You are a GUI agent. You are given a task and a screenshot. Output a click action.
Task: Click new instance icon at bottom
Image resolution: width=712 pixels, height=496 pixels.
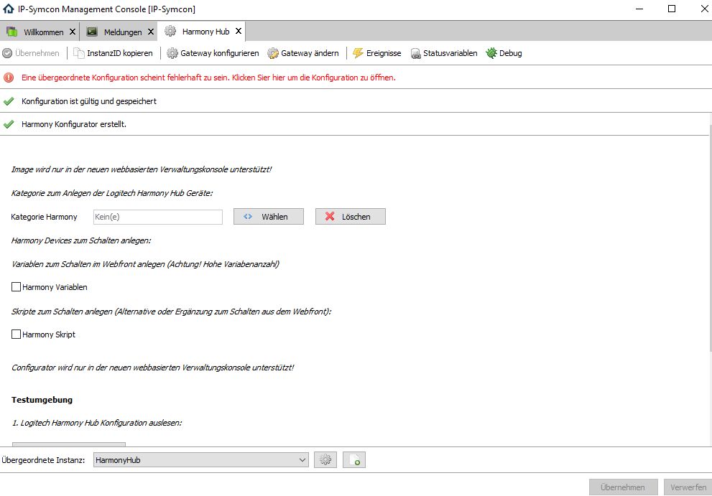pos(354,460)
